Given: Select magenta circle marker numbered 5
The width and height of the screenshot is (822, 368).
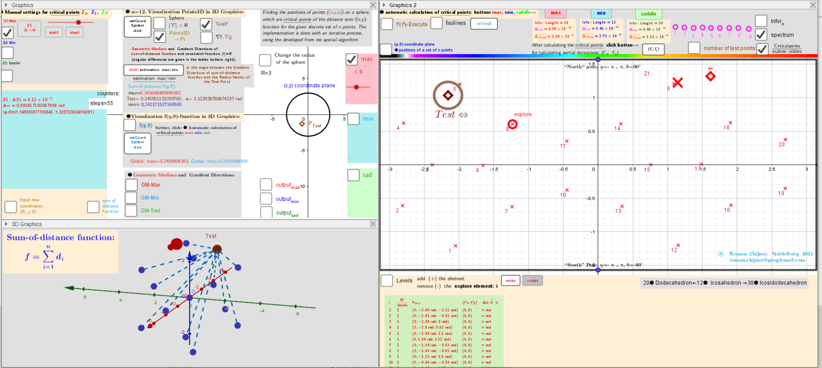Looking at the screenshot, I should click(711, 28).
